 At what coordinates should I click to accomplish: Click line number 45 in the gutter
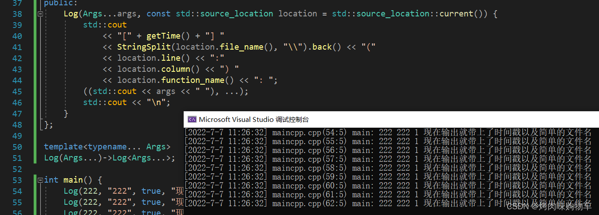point(17,91)
